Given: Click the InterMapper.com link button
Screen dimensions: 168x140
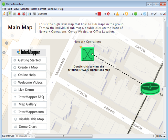Looking at the screenshot, I should coord(29,112).
